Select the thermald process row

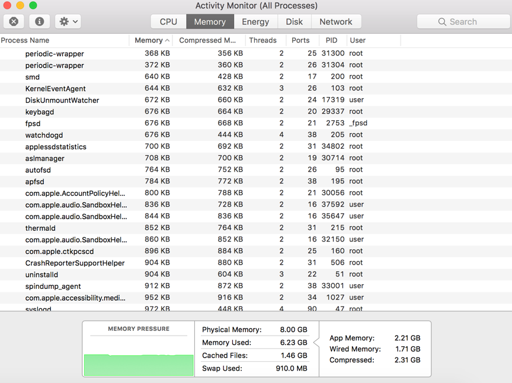click(x=40, y=228)
